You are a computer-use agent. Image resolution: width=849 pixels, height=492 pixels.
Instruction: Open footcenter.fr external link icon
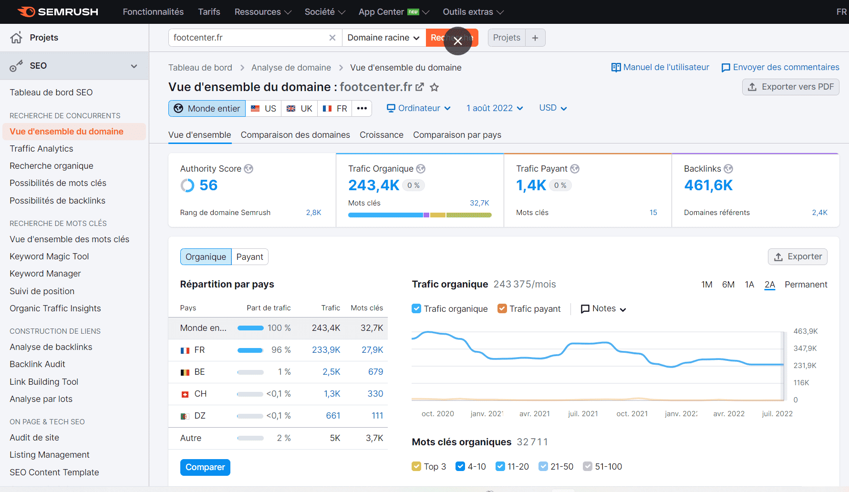(420, 87)
